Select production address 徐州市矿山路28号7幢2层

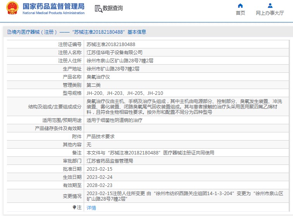click(113, 69)
